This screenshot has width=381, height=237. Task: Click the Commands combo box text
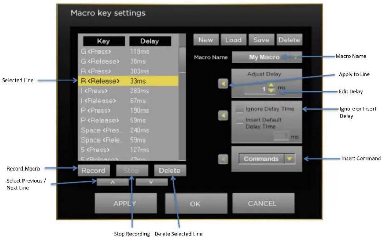click(x=261, y=159)
